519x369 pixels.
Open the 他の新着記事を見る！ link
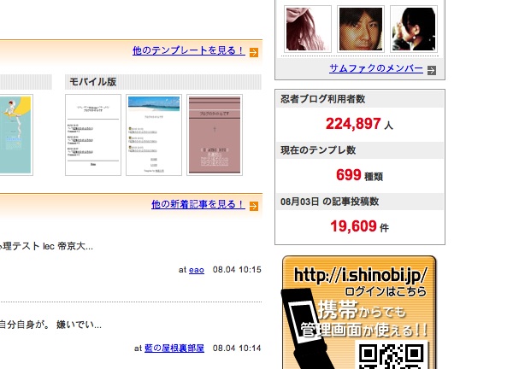[198, 204]
